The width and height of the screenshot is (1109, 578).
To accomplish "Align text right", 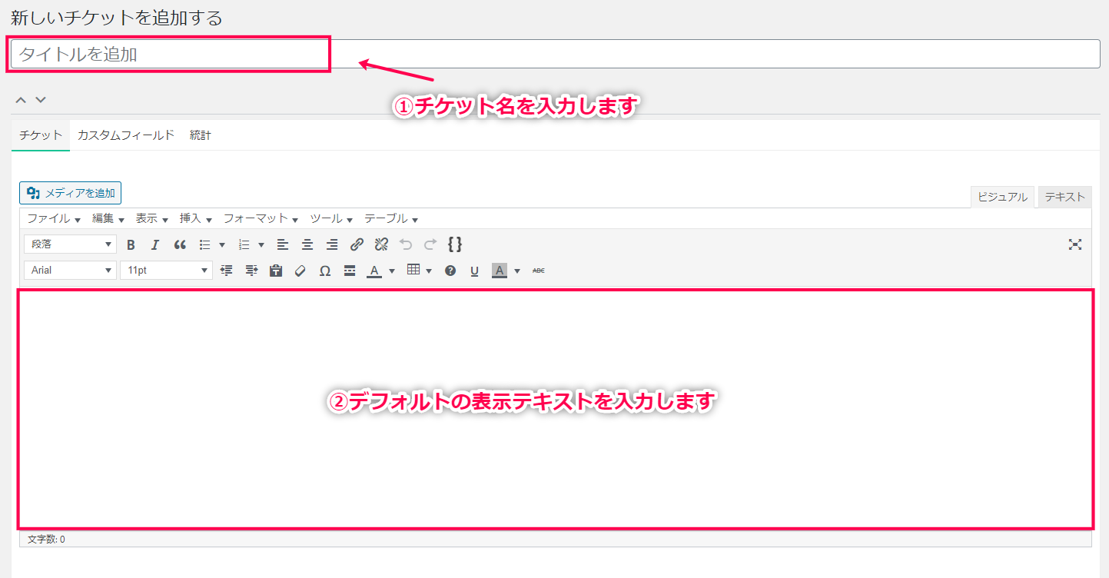I will [x=332, y=244].
